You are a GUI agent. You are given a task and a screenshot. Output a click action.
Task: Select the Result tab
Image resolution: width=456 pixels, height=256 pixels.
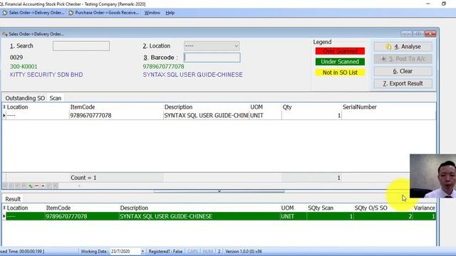pos(13,199)
